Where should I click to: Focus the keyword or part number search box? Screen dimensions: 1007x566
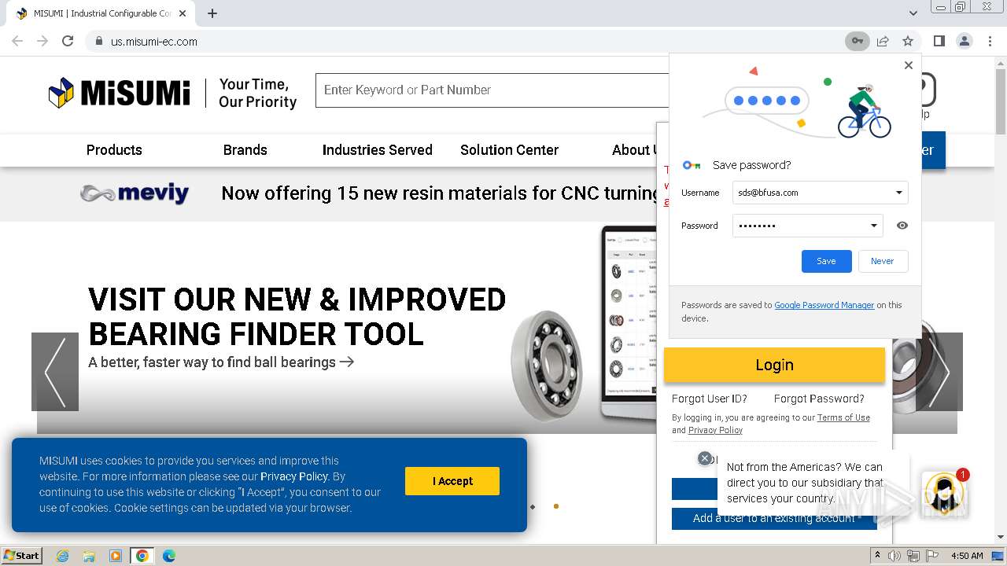[492, 90]
